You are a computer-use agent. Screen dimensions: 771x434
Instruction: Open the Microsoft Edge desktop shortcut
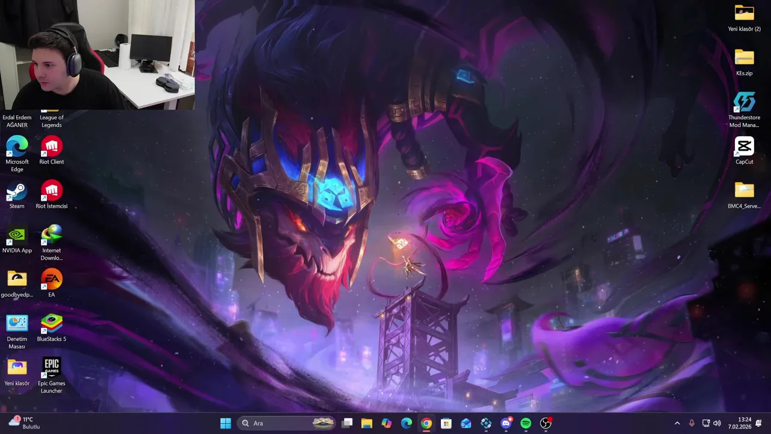(x=17, y=146)
